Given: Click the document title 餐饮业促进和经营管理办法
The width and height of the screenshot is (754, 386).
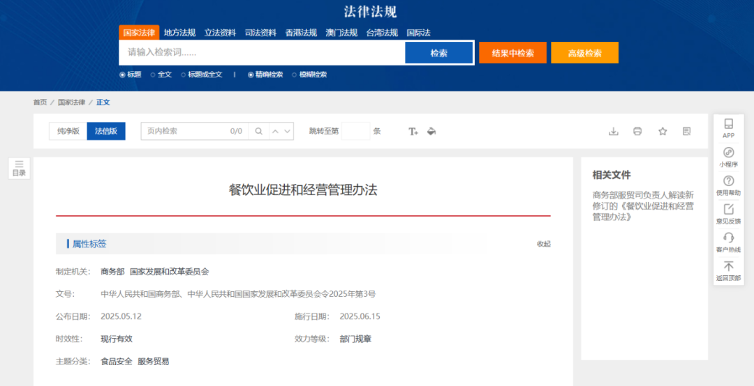Looking at the screenshot, I should tap(303, 190).
